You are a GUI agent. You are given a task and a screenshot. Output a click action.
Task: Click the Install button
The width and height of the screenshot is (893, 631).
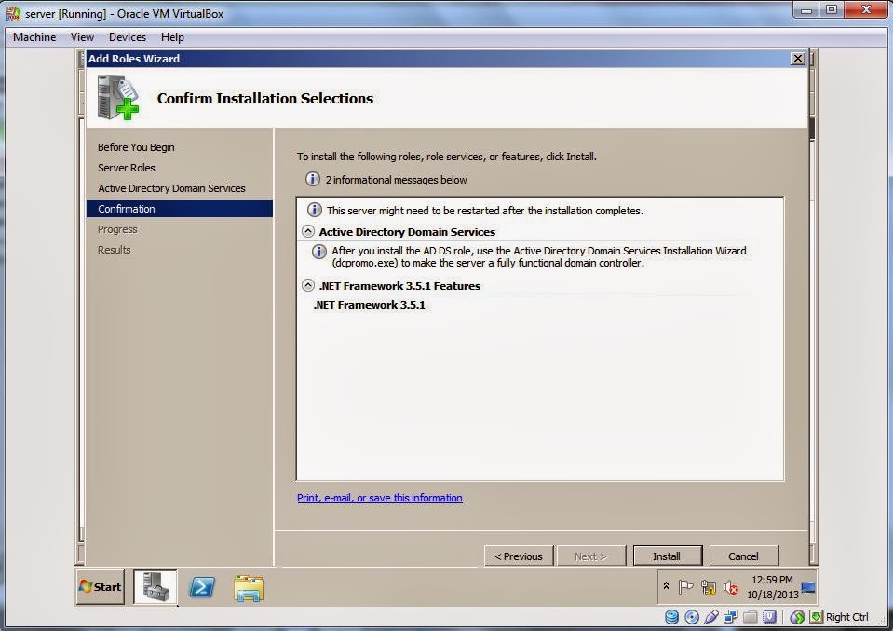point(667,556)
